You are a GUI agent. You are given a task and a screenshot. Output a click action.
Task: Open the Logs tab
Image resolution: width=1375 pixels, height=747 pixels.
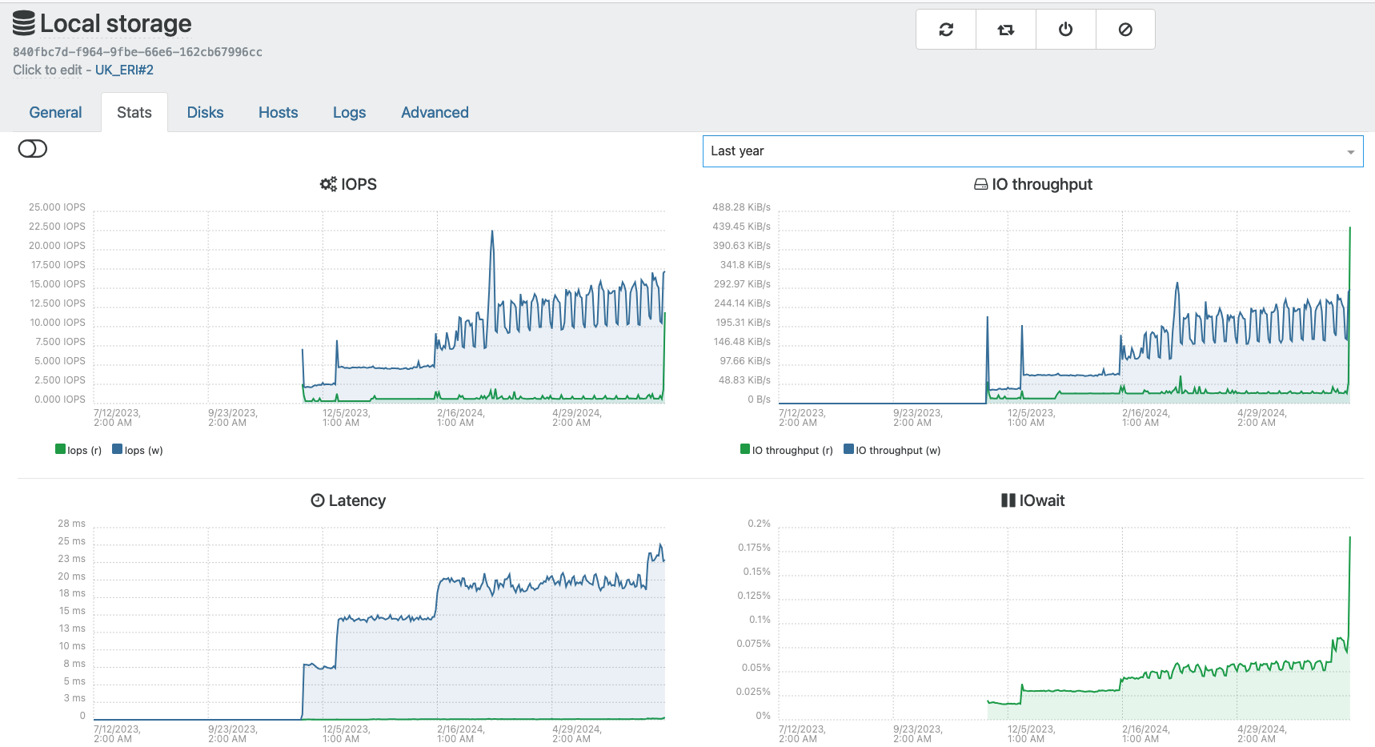pyautogui.click(x=349, y=113)
